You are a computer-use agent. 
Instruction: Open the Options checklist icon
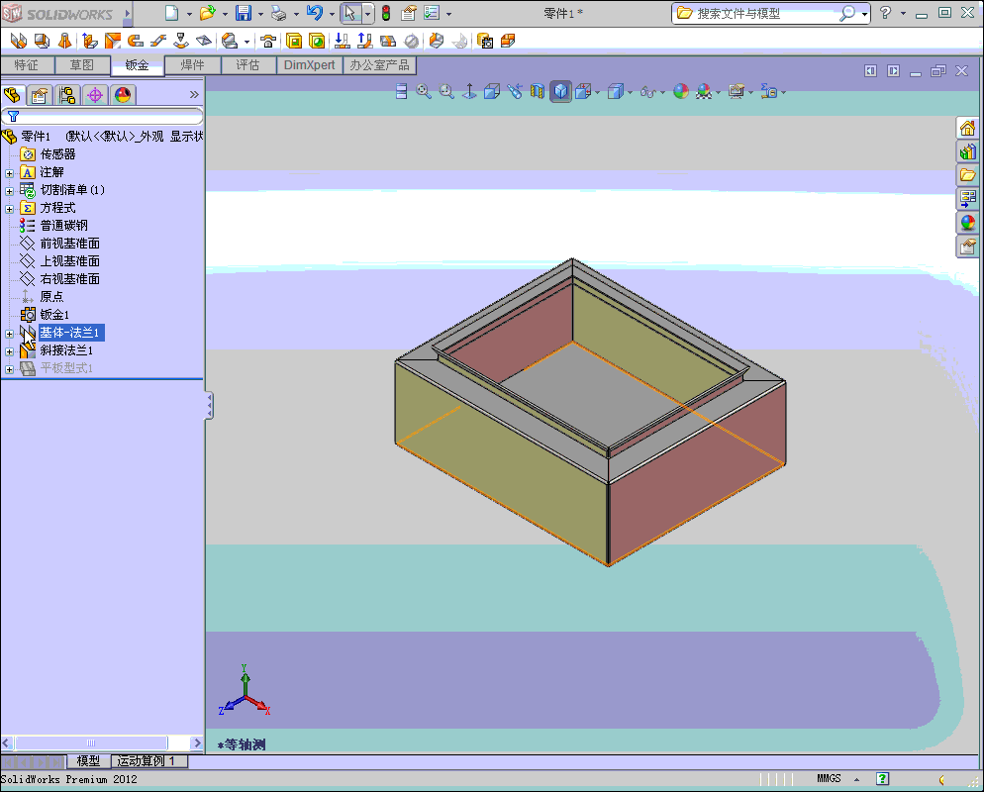point(432,13)
